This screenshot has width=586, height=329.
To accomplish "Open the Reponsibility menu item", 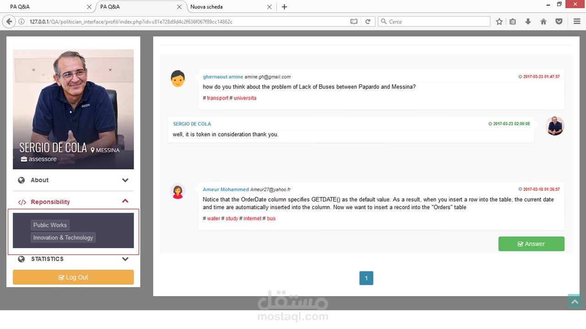I will (73, 202).
